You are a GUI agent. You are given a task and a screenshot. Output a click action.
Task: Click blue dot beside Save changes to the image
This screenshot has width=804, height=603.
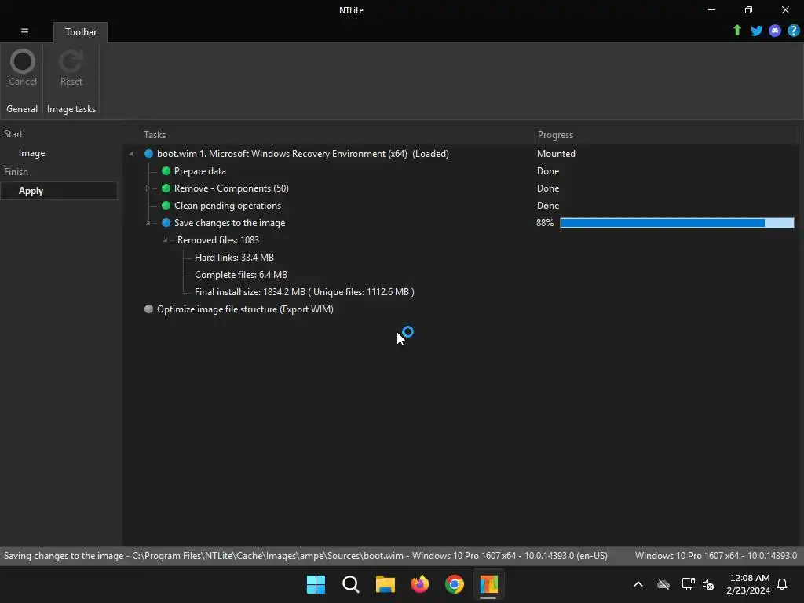166,222
